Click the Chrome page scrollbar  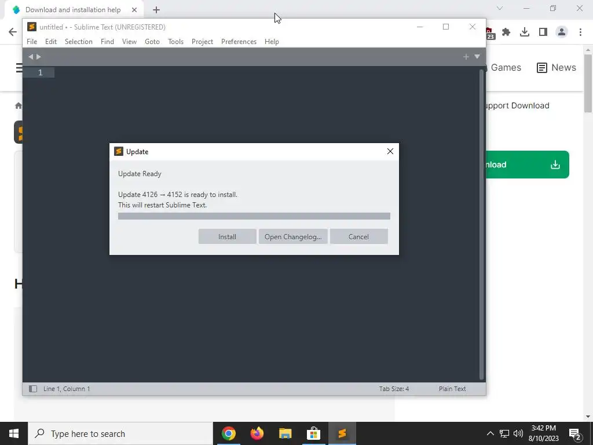coord(588,83)
